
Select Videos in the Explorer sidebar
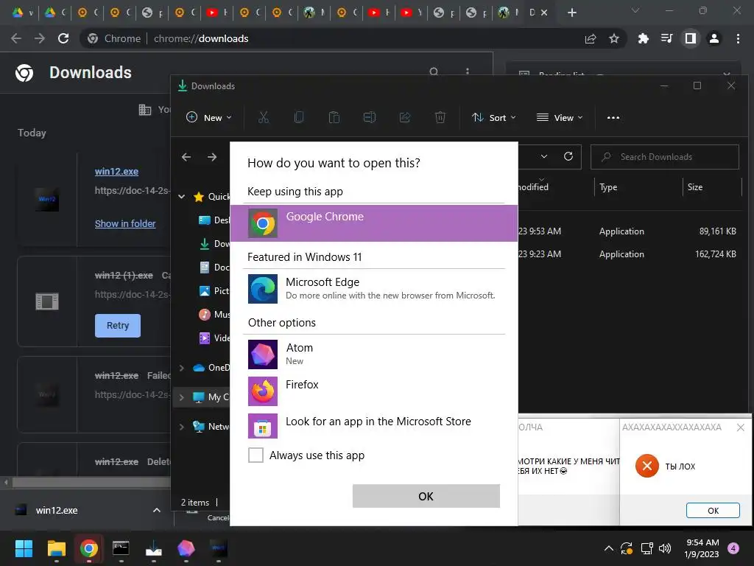(x=214, y=338)
